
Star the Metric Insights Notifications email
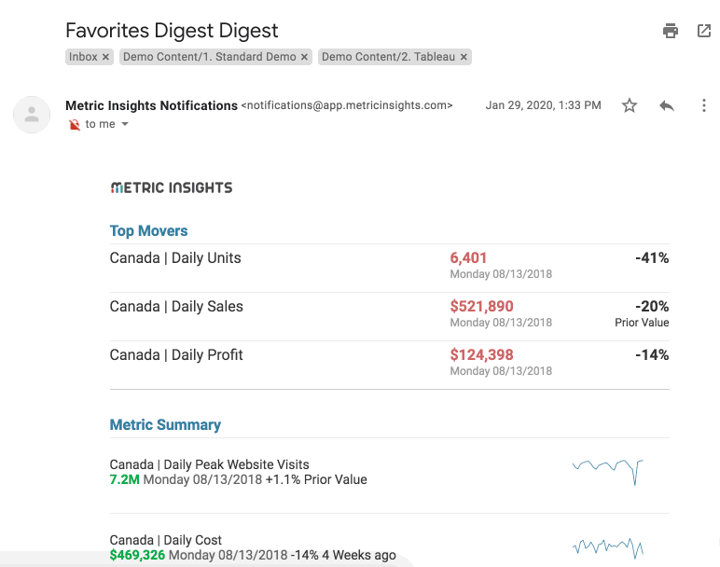[x=630, y=105]
